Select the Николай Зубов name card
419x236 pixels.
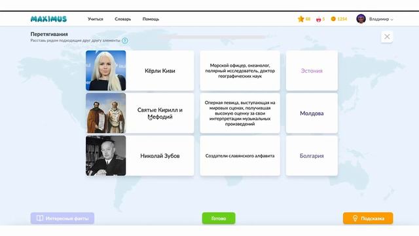pyautogui.click(x=160, y=156)
